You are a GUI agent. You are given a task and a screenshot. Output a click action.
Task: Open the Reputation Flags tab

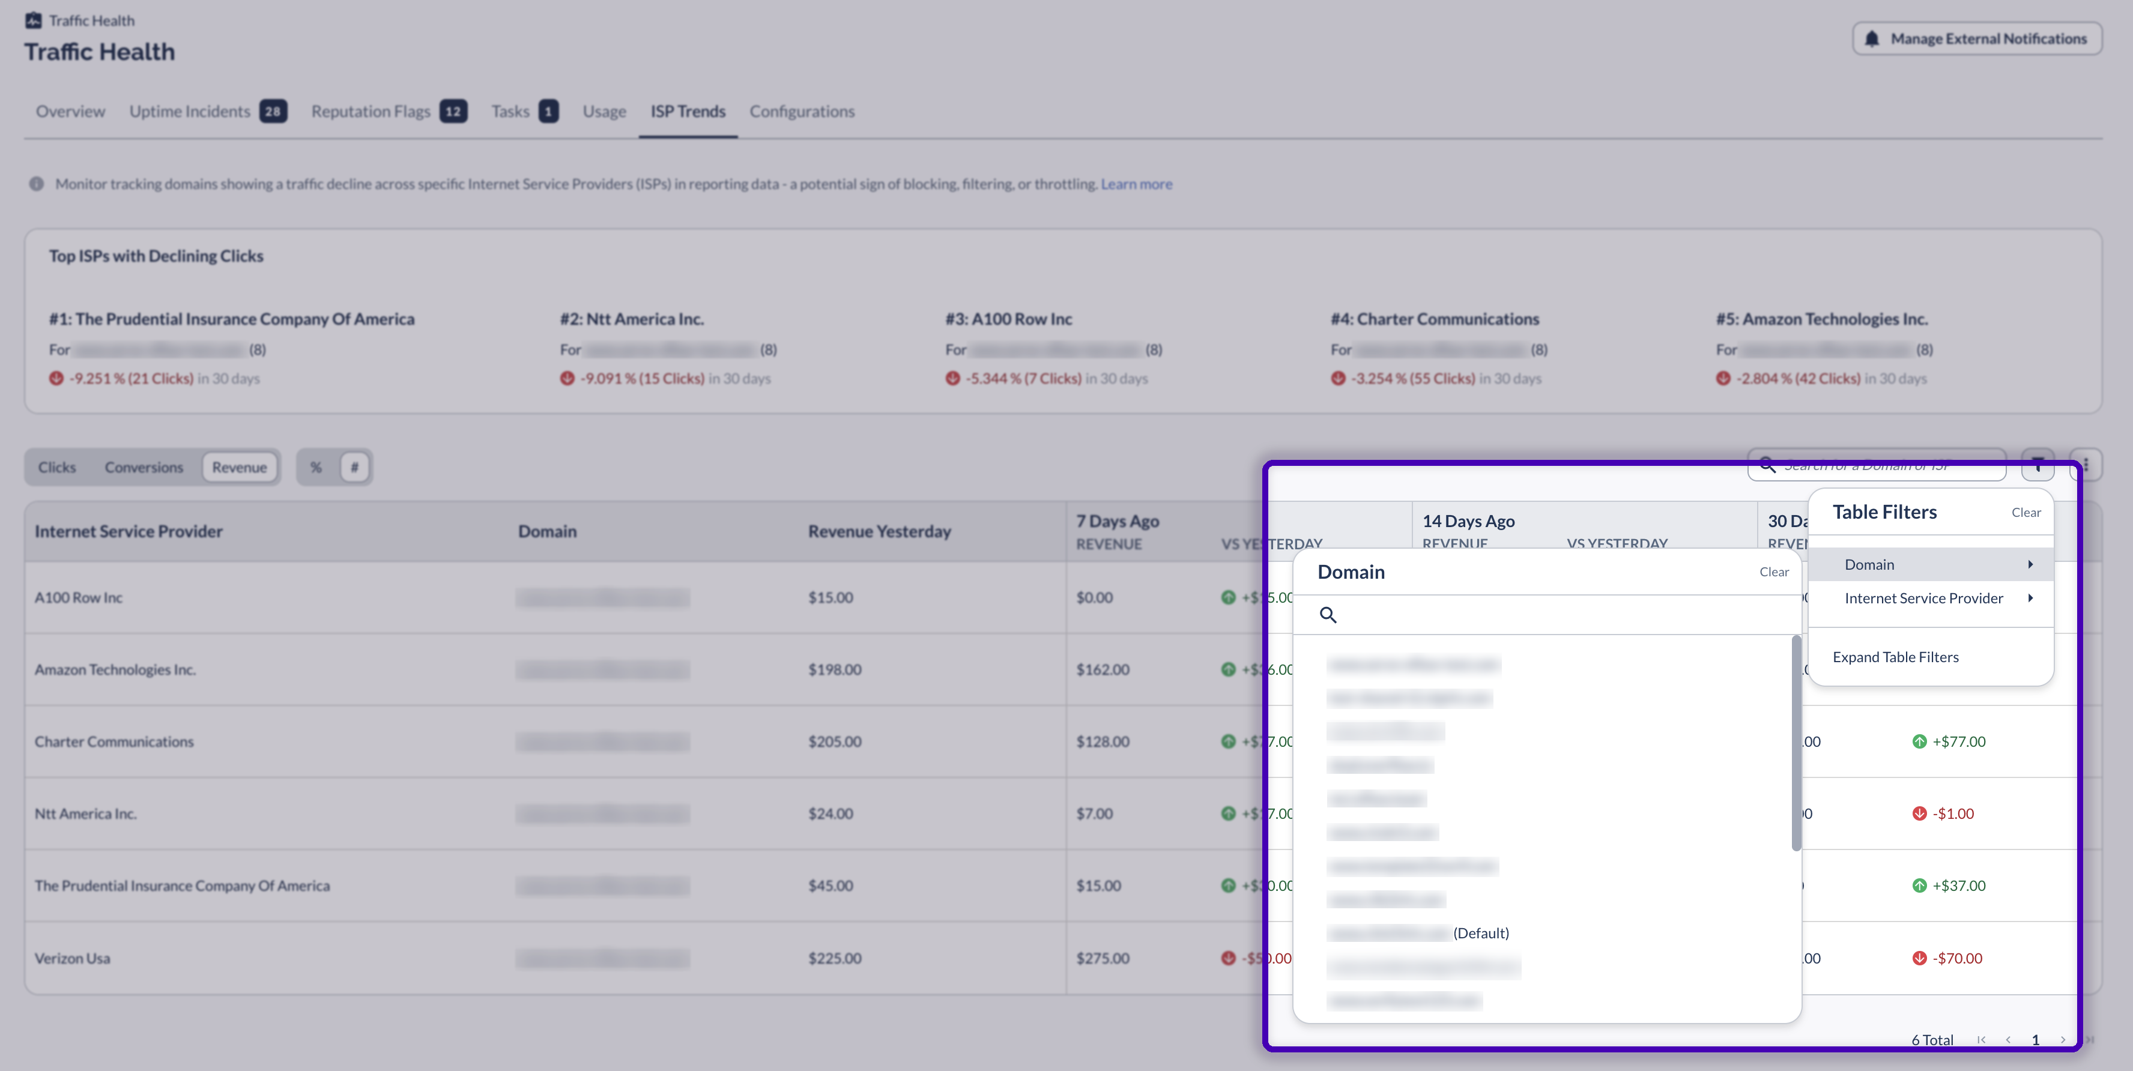[389, 112]
